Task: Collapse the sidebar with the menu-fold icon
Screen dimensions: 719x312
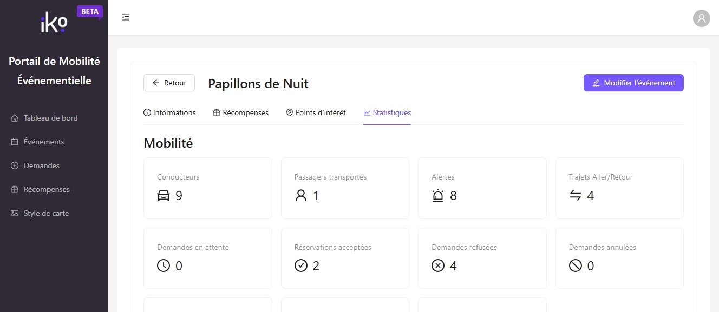Action: click(126, 17)
